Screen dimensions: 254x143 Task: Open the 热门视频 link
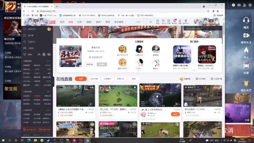coord(201,79)
